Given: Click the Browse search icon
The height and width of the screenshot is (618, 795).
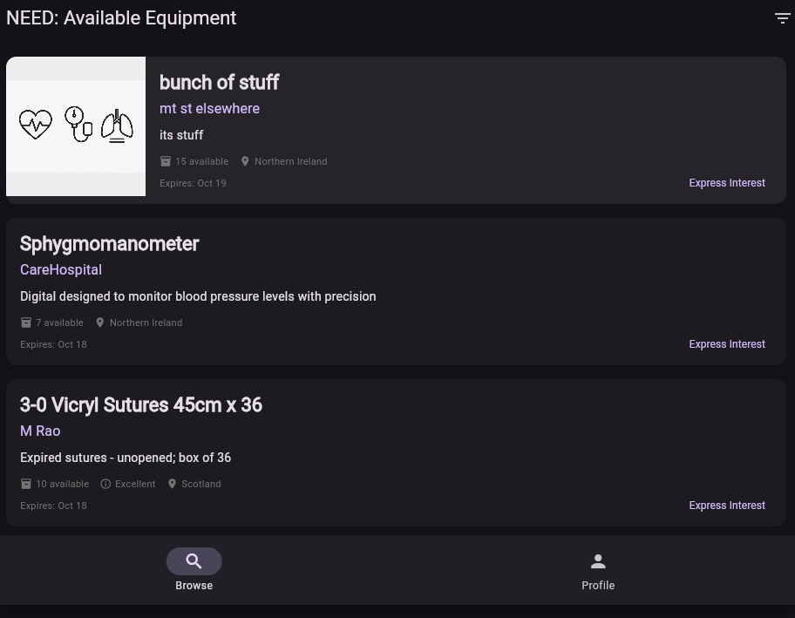Looking at the screenshot, I should [x=194, y=561].
